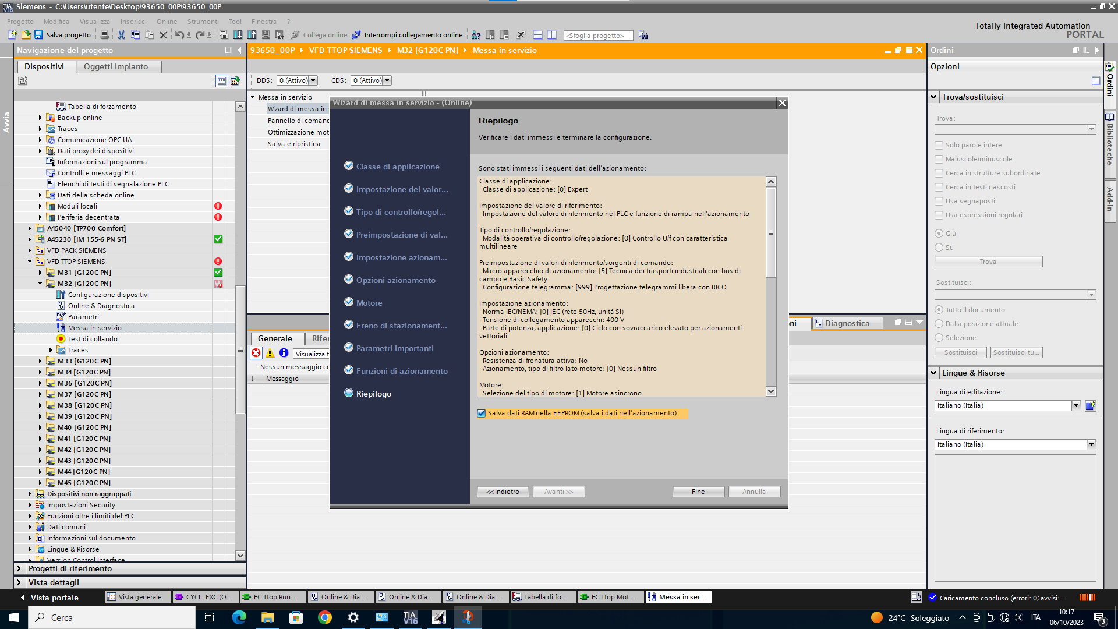Click the split editor vertically icon
1118x629 pixels.
[x=551, y=35]
